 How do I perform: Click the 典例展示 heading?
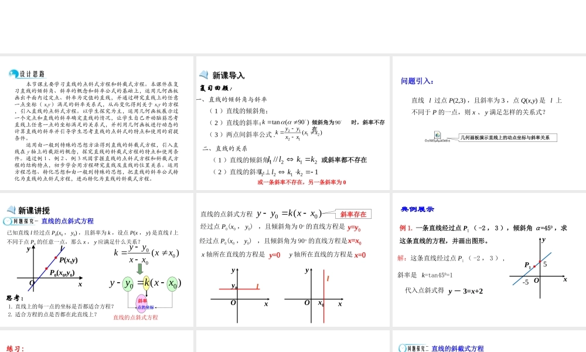click(x=417, y=209)
